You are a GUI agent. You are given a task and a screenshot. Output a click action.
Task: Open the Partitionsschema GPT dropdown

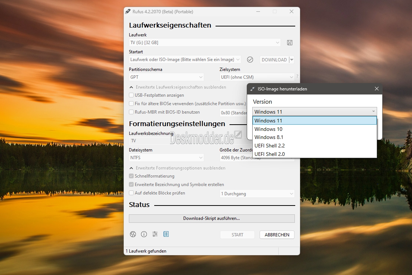(x=166, y=77)
